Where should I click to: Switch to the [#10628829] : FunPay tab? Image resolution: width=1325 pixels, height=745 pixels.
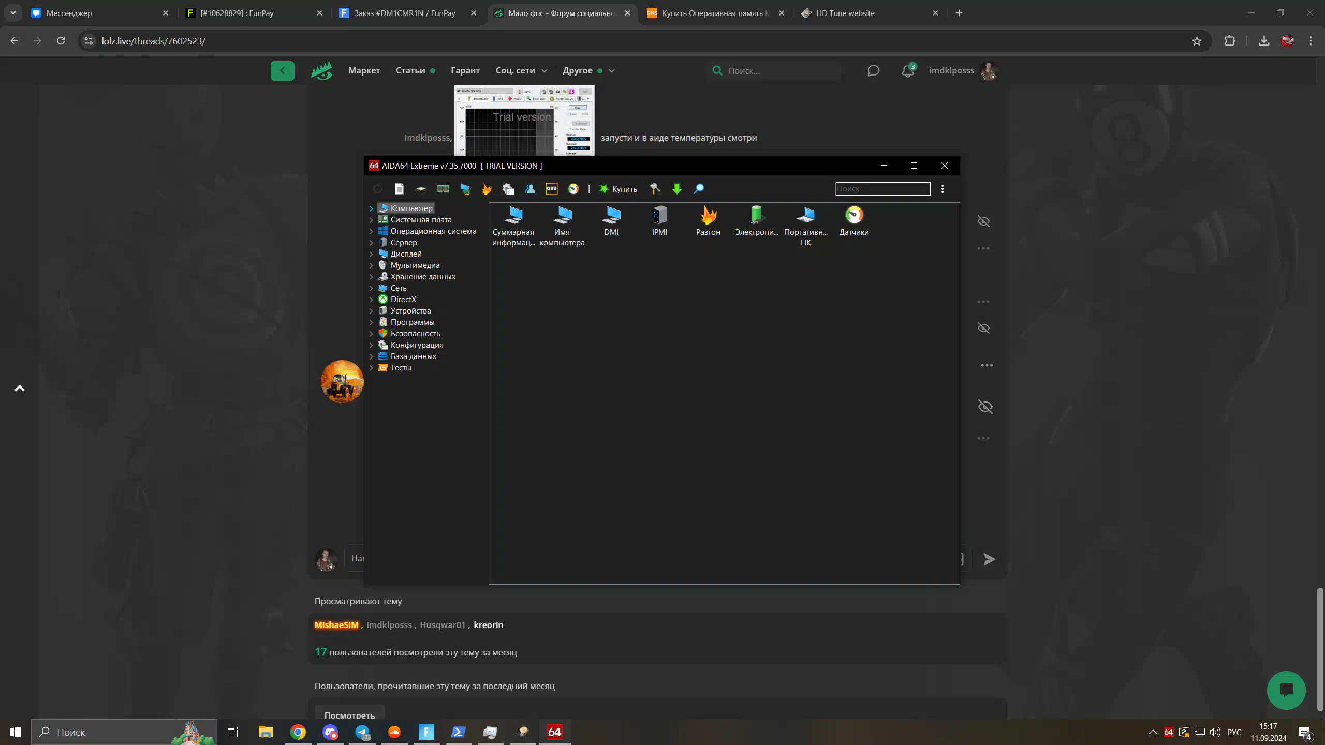254,13
